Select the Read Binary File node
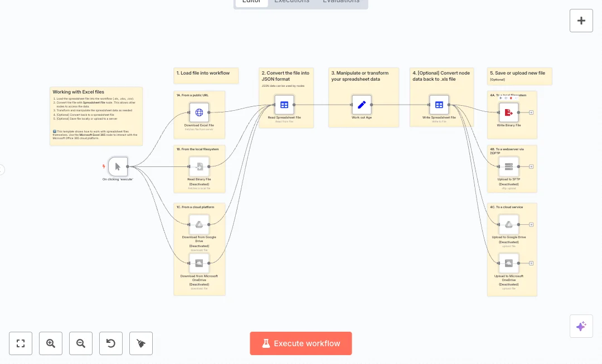The width and height of the screenshot is (602, 364). point(199,166)
